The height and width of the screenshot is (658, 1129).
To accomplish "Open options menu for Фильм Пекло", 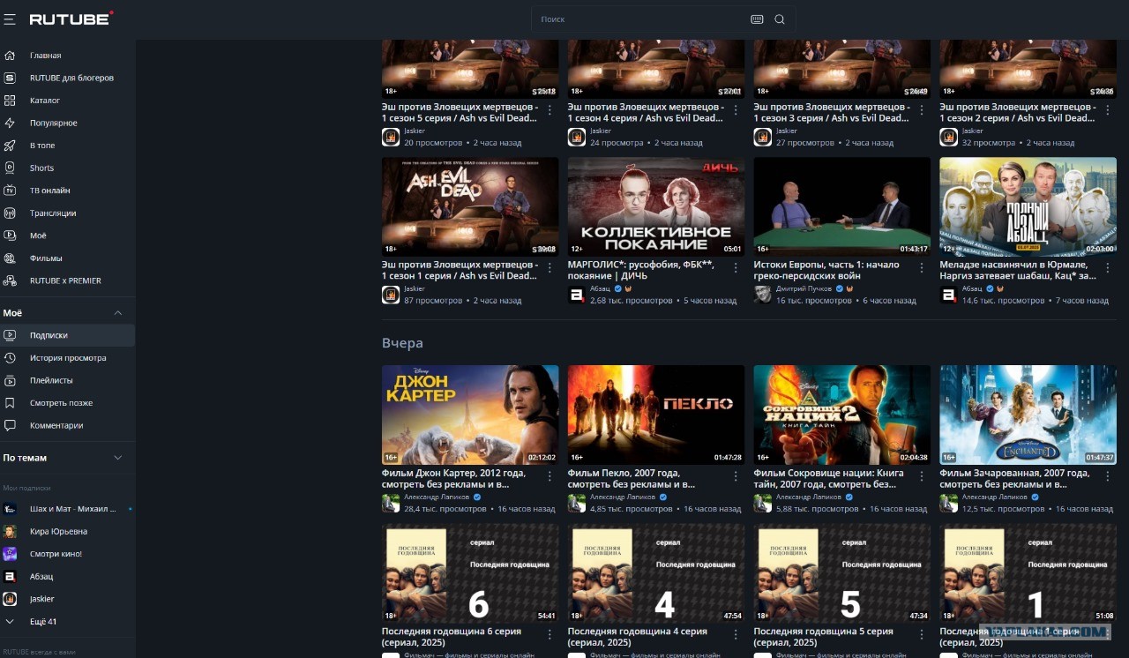I will click(x=736, y=476).
